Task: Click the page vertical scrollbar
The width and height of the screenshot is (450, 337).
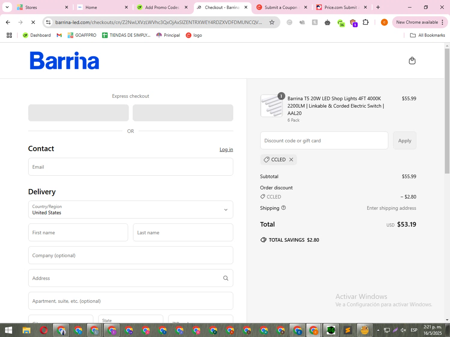Action: 447,111
